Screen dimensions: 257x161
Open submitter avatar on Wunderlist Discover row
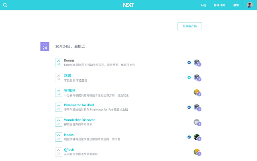tap(197, 122)
